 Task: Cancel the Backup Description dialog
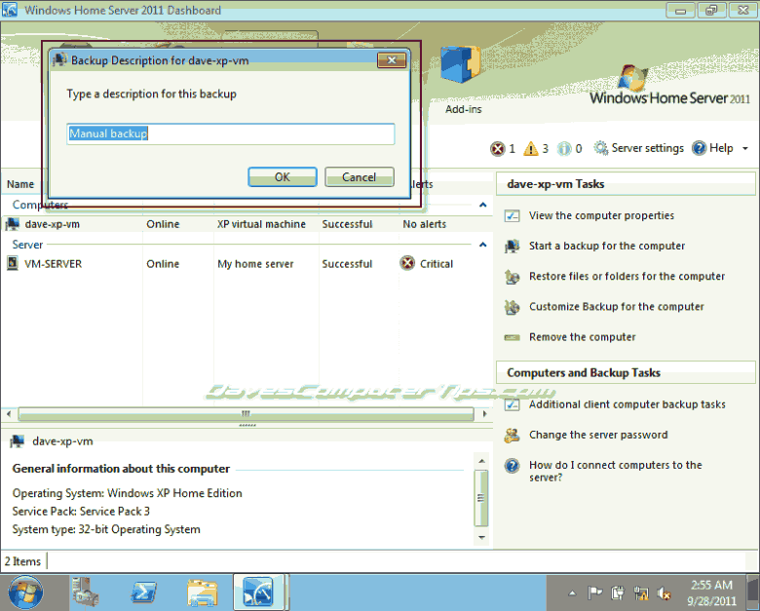click(360, 177)
